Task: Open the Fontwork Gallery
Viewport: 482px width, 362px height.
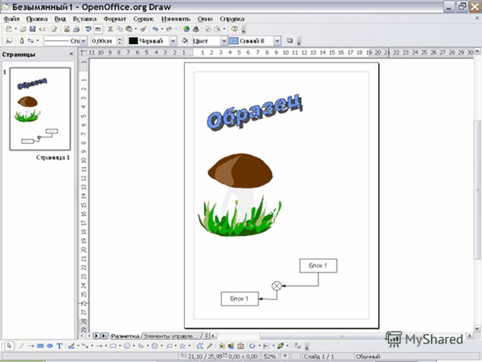Action: coord(221,346)
